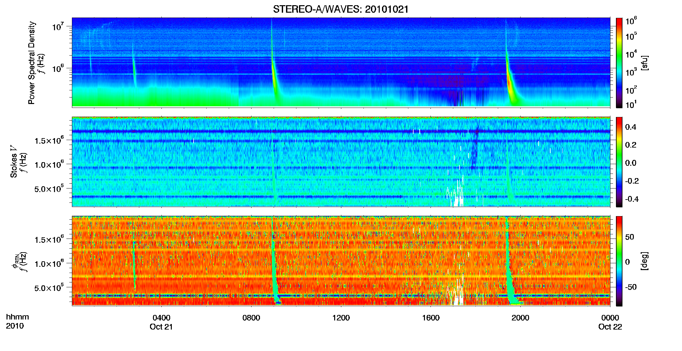Click the 1.0×10^6 tick in the Stokes V panel
The width and height of the screenshot is (682, 351).
(x=49, y=164)
